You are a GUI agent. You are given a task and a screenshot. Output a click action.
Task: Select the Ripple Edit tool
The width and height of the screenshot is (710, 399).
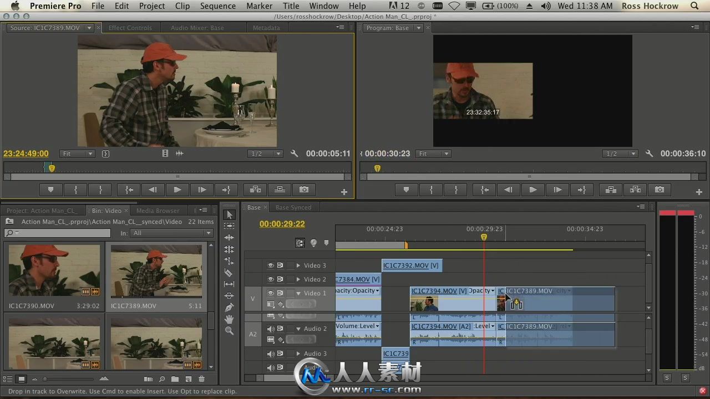[230, 238]
